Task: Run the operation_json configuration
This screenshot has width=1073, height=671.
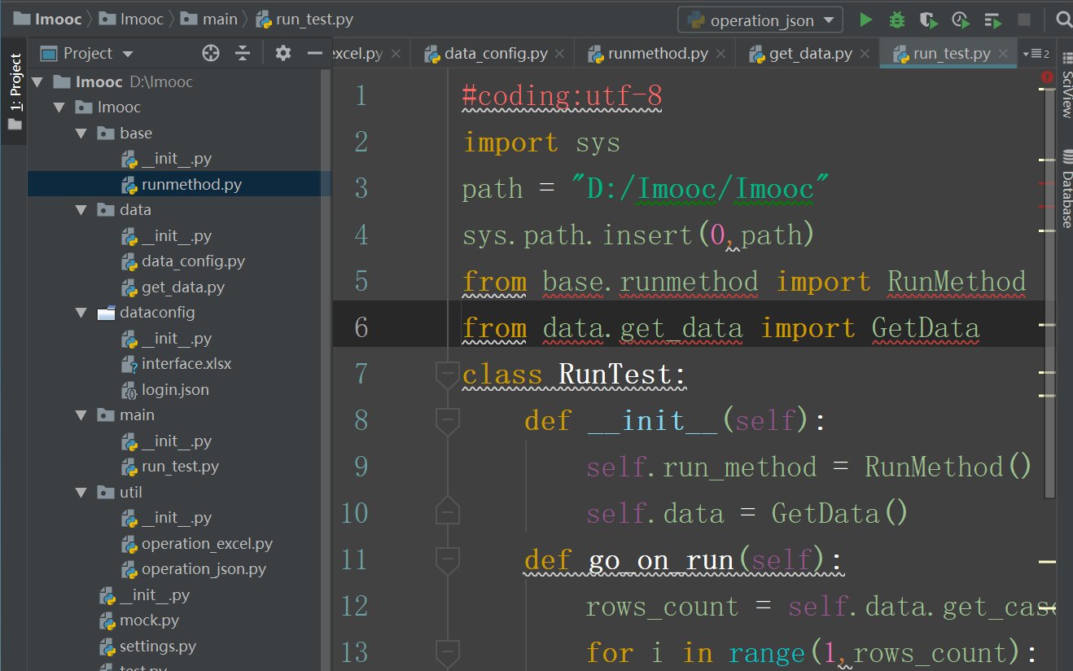Action: coord(866,20)
